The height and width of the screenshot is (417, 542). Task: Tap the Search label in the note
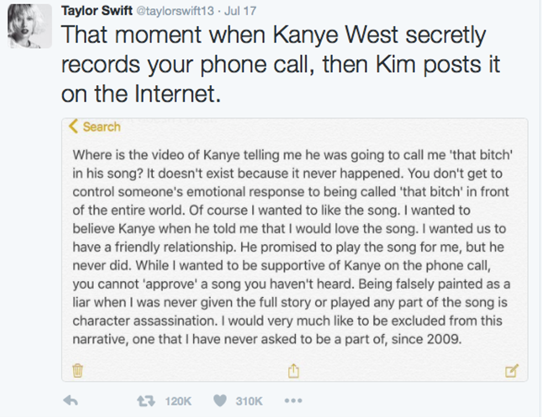click(x=101, y=127)
